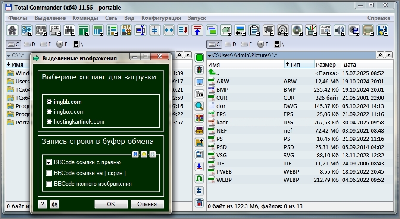Expand the right panel path triangle
The image size is (400, 219).
(x=209, y=55)
